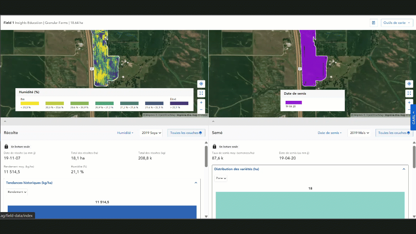Click Improve this map link on right map
Viewport: 416px width, 234px height.
395,115
